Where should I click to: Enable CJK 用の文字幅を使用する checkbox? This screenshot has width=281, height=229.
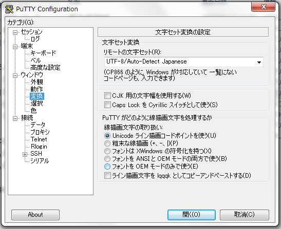[107, 95]
